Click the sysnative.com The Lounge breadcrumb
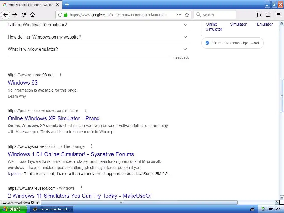284x213 pixels. pos(46,146)
